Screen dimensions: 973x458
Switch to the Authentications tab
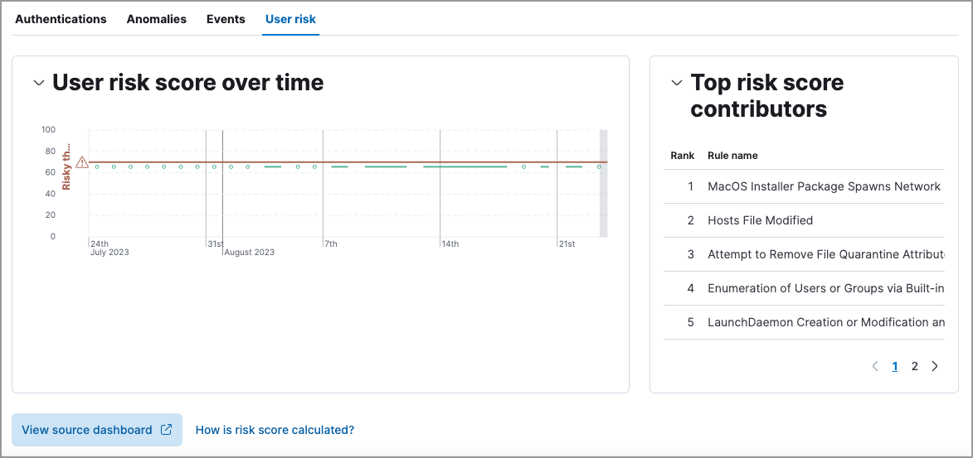click(61, 19)
